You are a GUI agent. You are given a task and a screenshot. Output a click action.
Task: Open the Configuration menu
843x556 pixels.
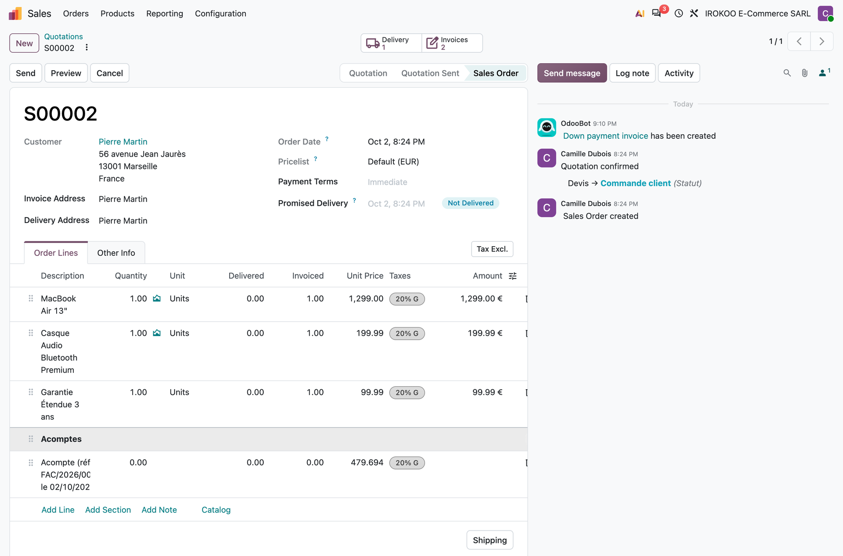pyautogui.click(x=220, y=14)
